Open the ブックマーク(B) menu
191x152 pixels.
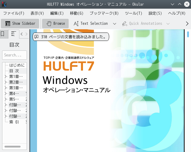[104, 13]
